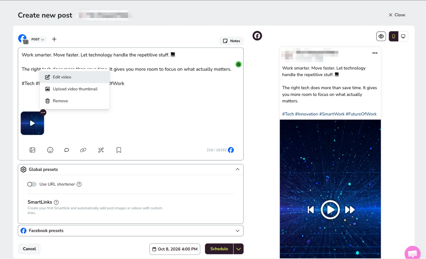Click the Facebook icon above the preview
The width and height of the screenshot is (426, 259).
257,36
